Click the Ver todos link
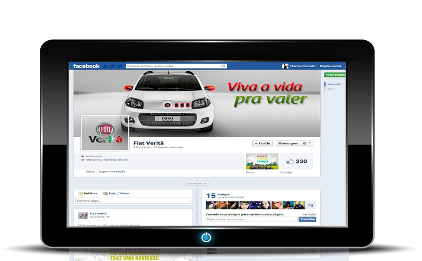The width and height of the screenshot is (422, 261). 309,215
